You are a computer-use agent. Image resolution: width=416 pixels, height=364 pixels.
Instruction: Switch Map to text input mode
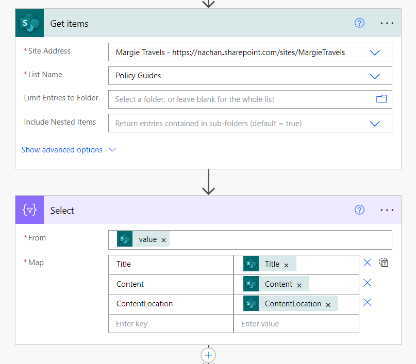coord(384,263)
